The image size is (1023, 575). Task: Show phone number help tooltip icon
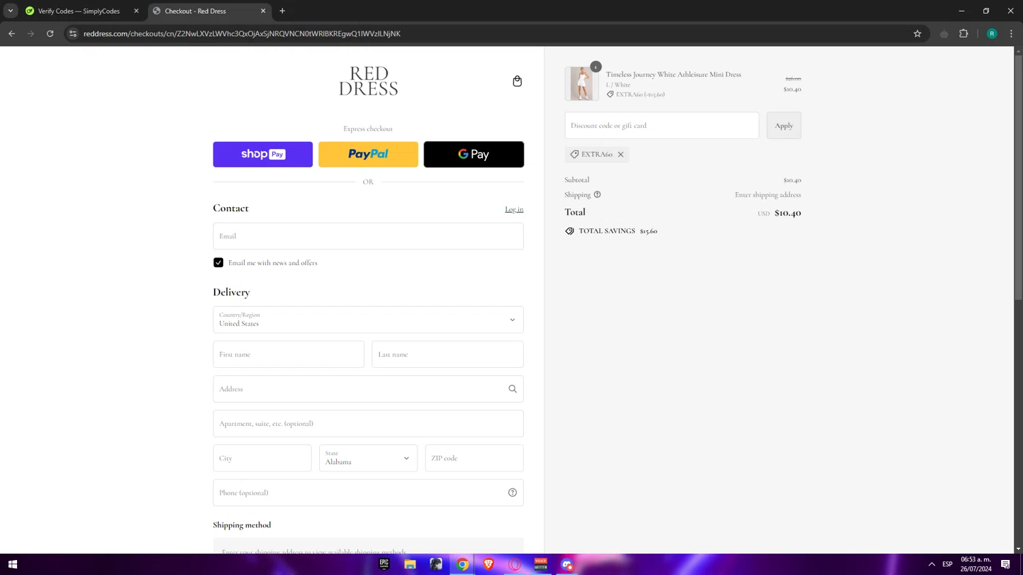[512, 493]
